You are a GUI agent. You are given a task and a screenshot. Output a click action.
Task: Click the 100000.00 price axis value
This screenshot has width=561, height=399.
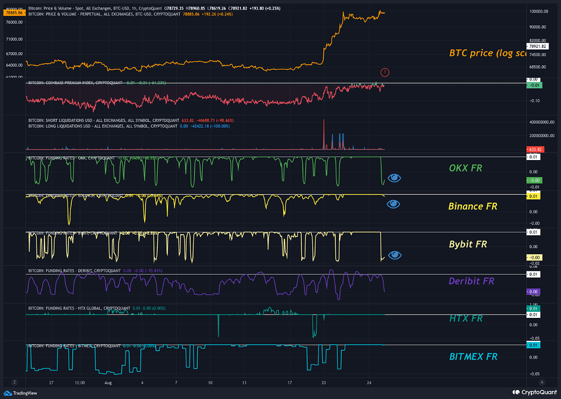point(539,12)
